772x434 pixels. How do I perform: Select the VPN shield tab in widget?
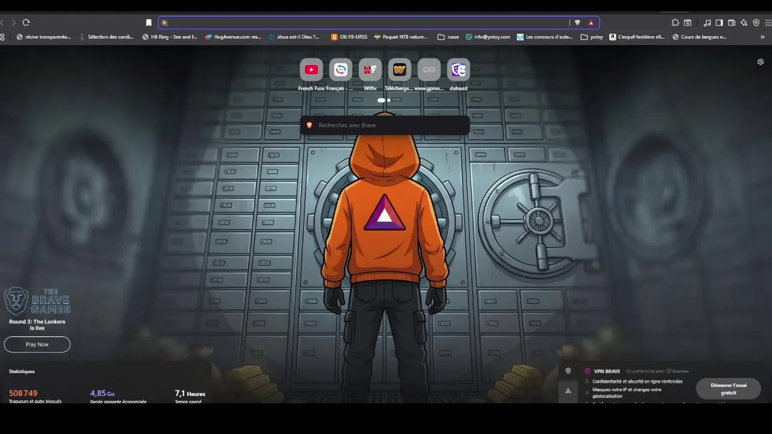pyautogui.click(x=568, y=371)
